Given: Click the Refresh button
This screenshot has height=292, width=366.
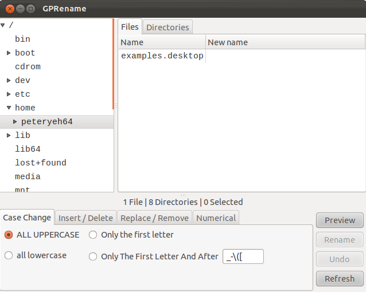Looking at the screenshot, I should 340,279.
